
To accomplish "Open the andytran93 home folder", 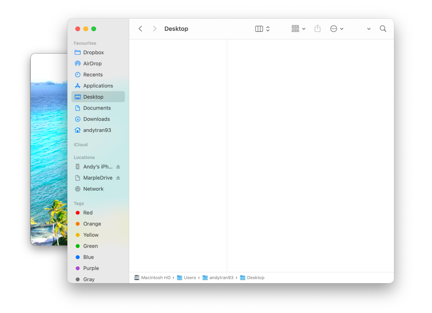I will pos(97,130).
